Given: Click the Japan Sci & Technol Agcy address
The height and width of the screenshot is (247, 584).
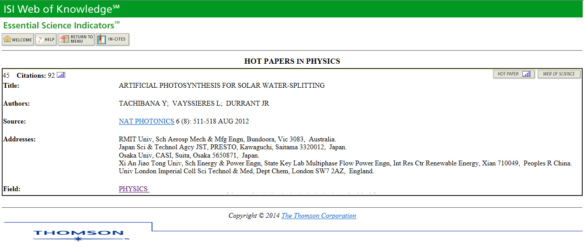Looking at the screenshot, I should pos(233,147).
